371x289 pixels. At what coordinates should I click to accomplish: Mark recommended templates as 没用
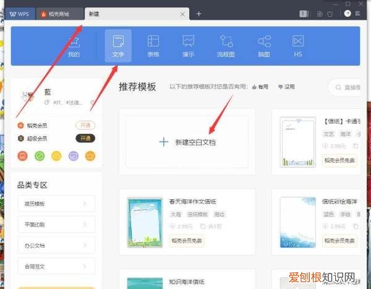coord(286,87)
